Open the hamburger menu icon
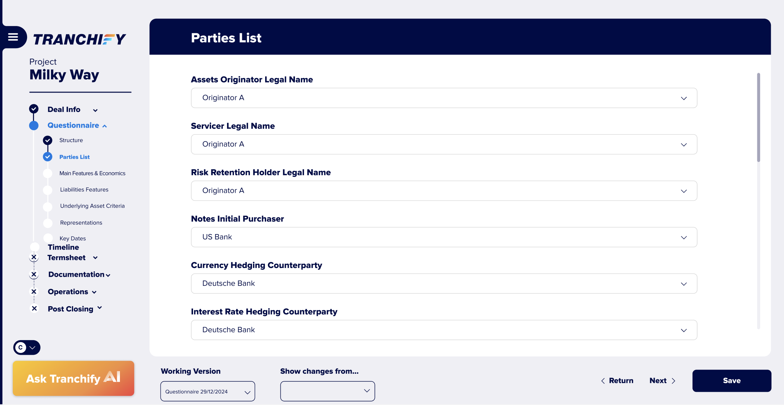 [13, 37]
